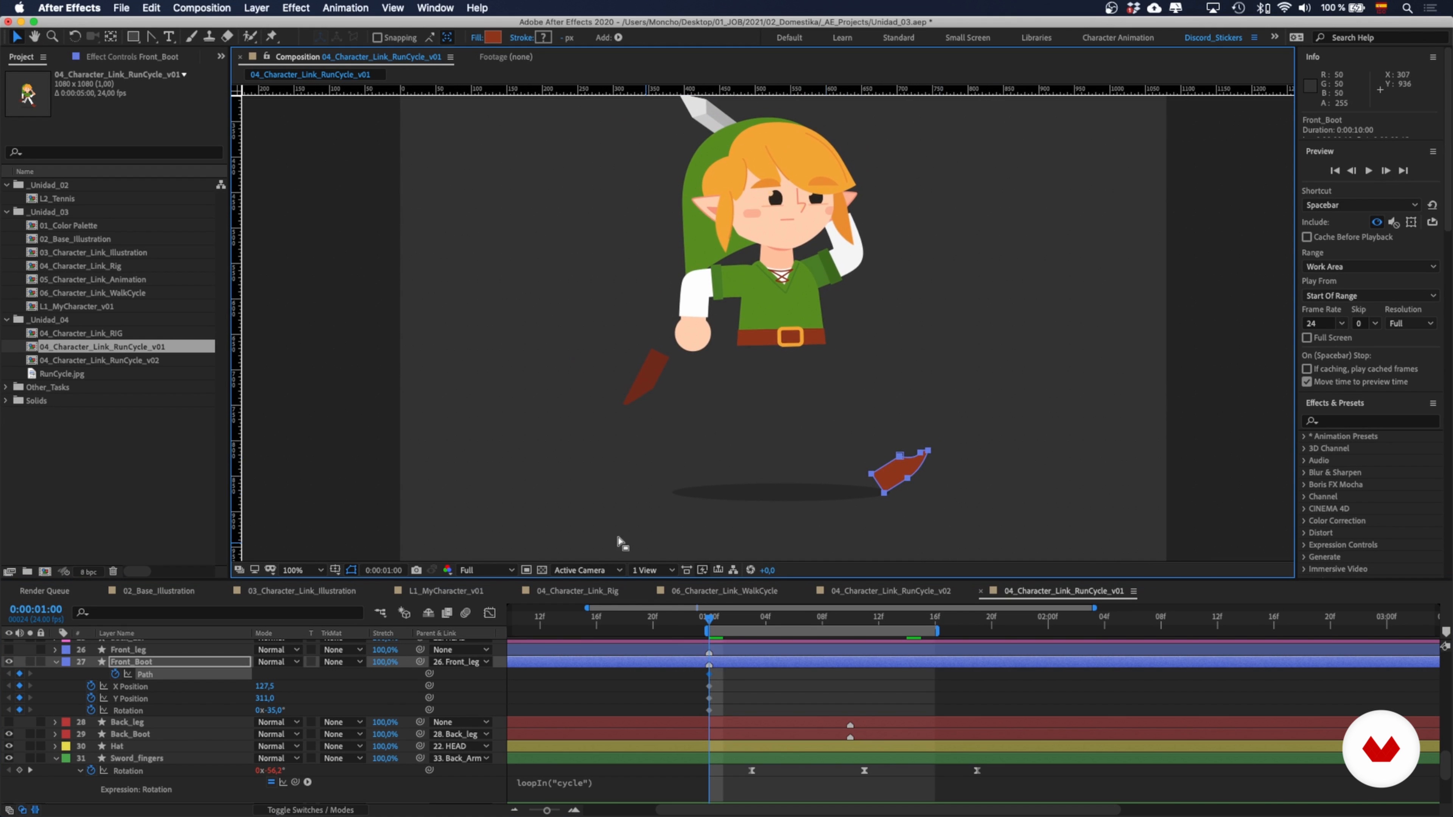The image size is (1453, 817).
Task: Play the preview
Action: coord(1368,171)
